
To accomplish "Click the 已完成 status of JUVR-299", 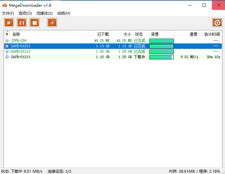I will pyautogui.click(x=139, y=41).
